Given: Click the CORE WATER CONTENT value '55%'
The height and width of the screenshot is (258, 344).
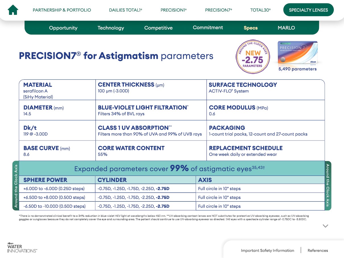Looking at the screenshot, I should click(103, 154).
